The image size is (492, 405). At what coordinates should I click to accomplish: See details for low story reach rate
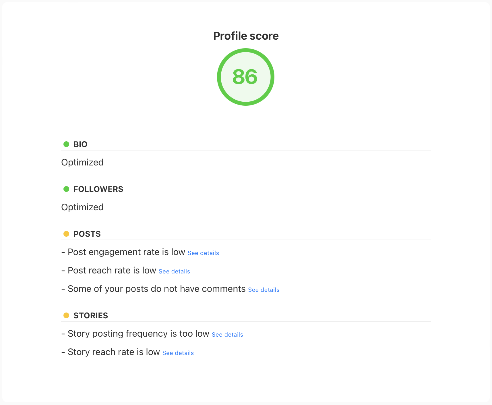tap(178, 353)
